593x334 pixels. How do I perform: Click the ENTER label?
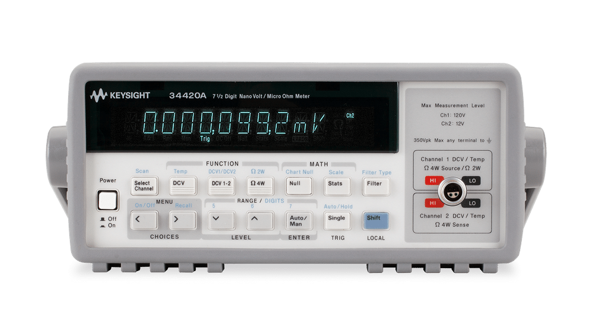[x=299, y=237]
